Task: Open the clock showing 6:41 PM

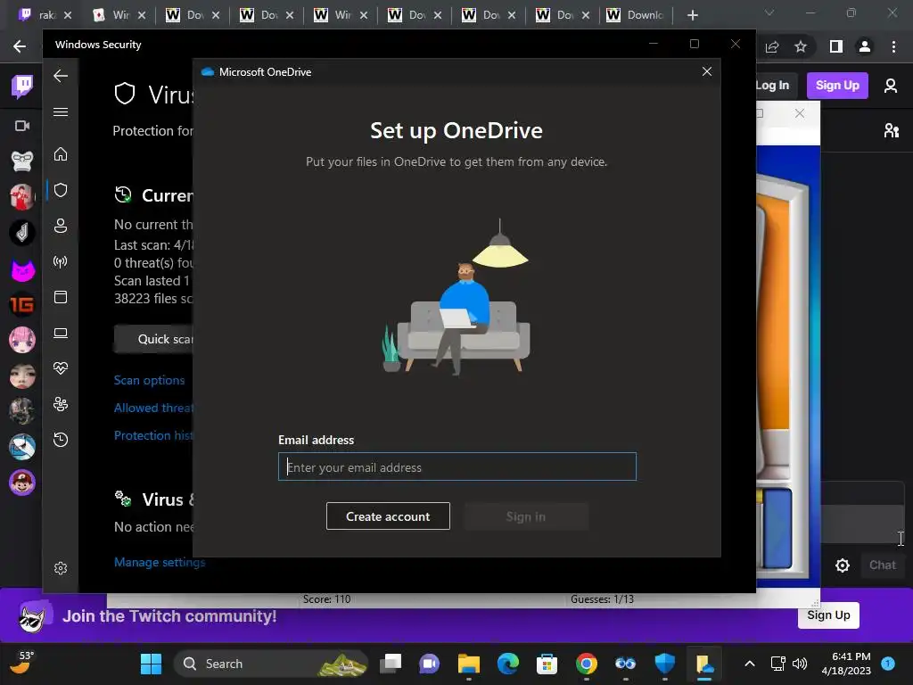Action: [846, 664]
